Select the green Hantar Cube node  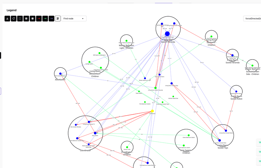pos(127,147)
